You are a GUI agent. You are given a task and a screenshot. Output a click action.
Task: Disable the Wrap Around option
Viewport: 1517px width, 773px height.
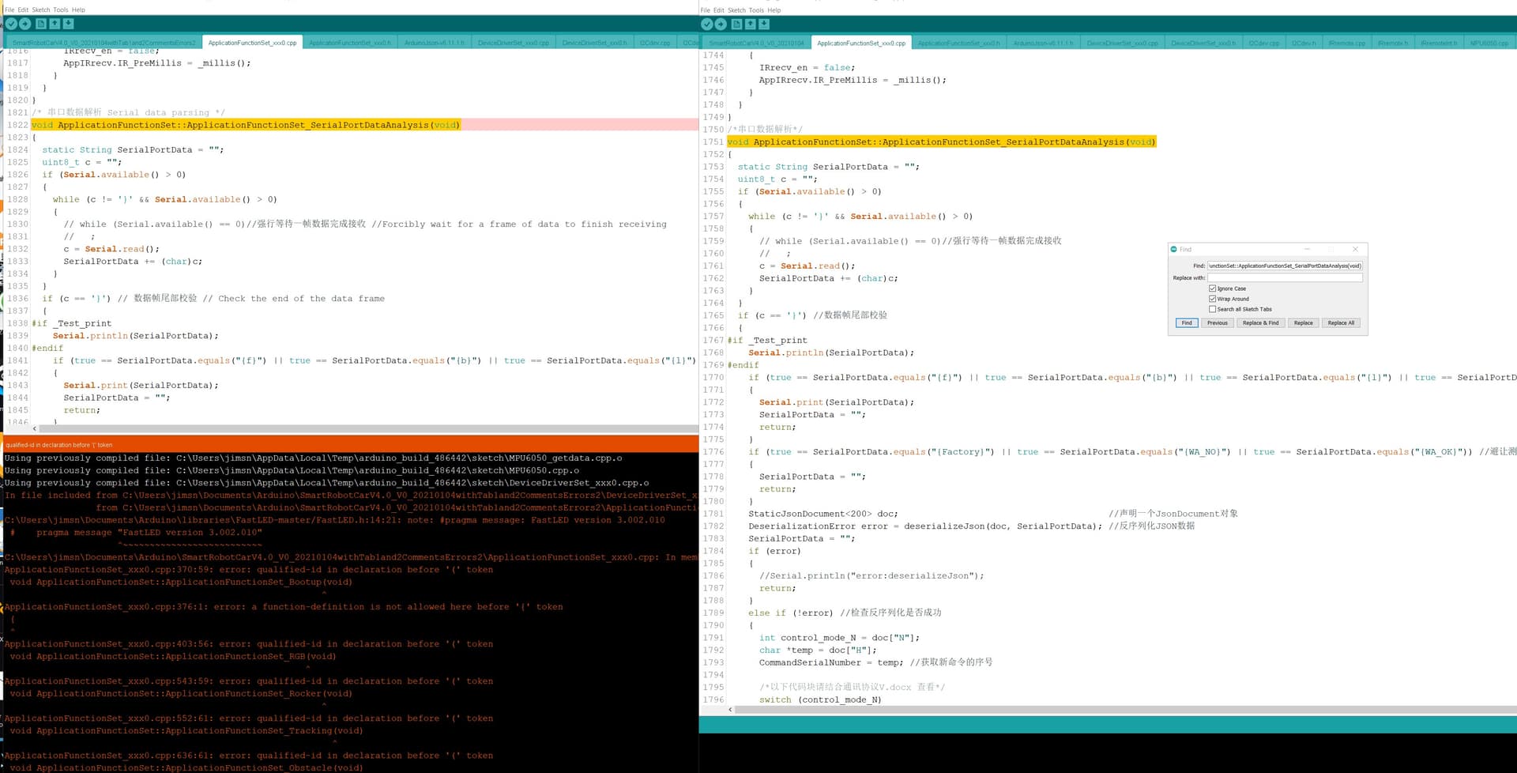pyautogui.click(x=1212, y=299)
